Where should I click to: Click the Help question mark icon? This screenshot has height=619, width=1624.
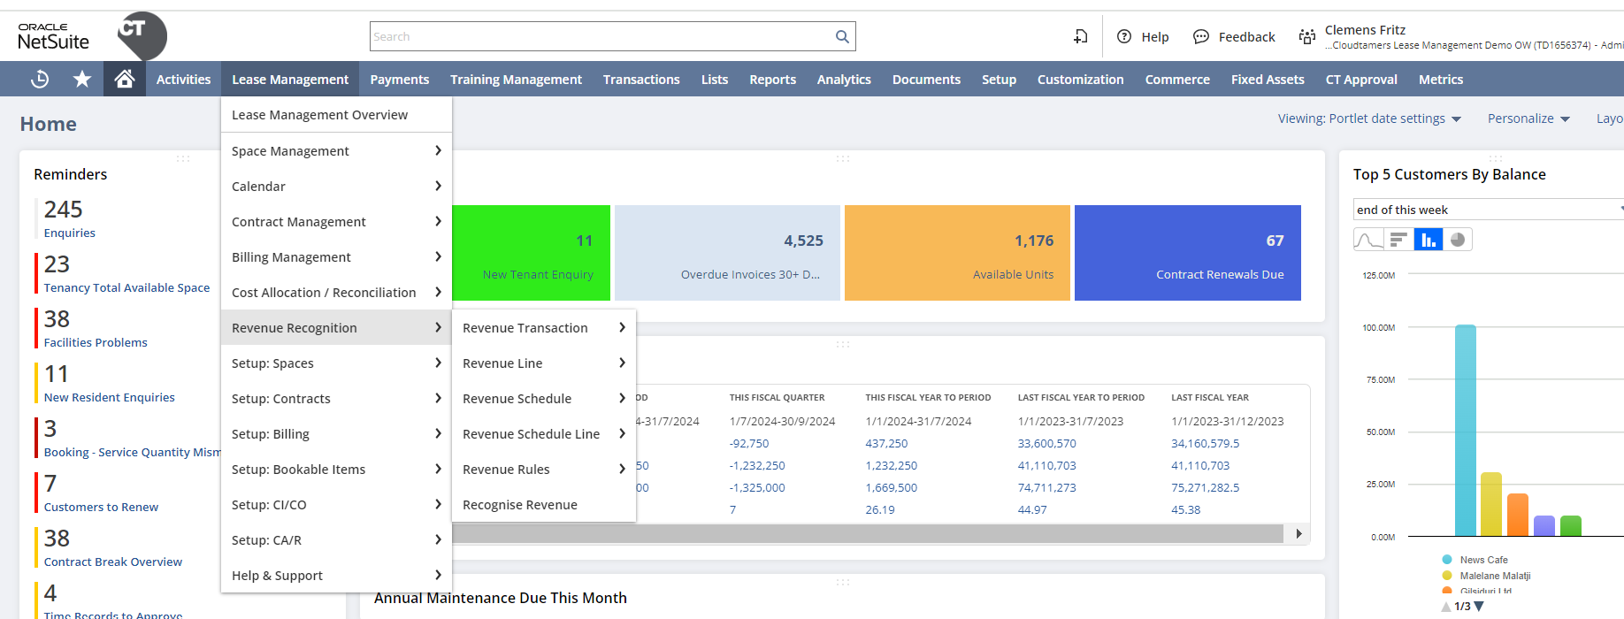coord(1124,36)
